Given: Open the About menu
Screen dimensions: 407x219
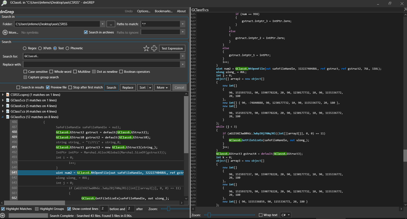Looking at the screenshot, I should pos(181,11).
